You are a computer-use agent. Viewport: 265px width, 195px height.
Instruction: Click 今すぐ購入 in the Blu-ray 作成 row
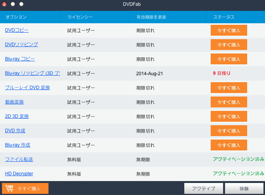click(x=229, y=145)
